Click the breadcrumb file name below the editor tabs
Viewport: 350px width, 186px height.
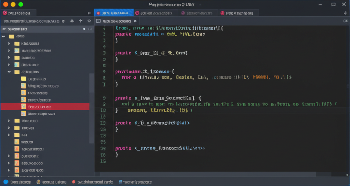point(117,21)
